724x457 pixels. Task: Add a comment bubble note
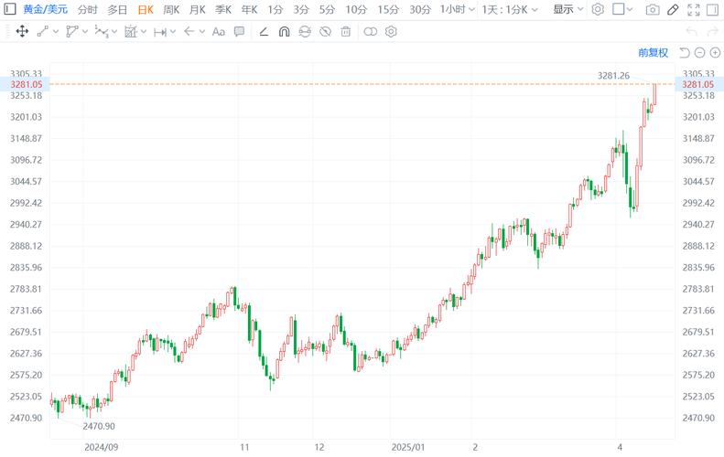239,31
